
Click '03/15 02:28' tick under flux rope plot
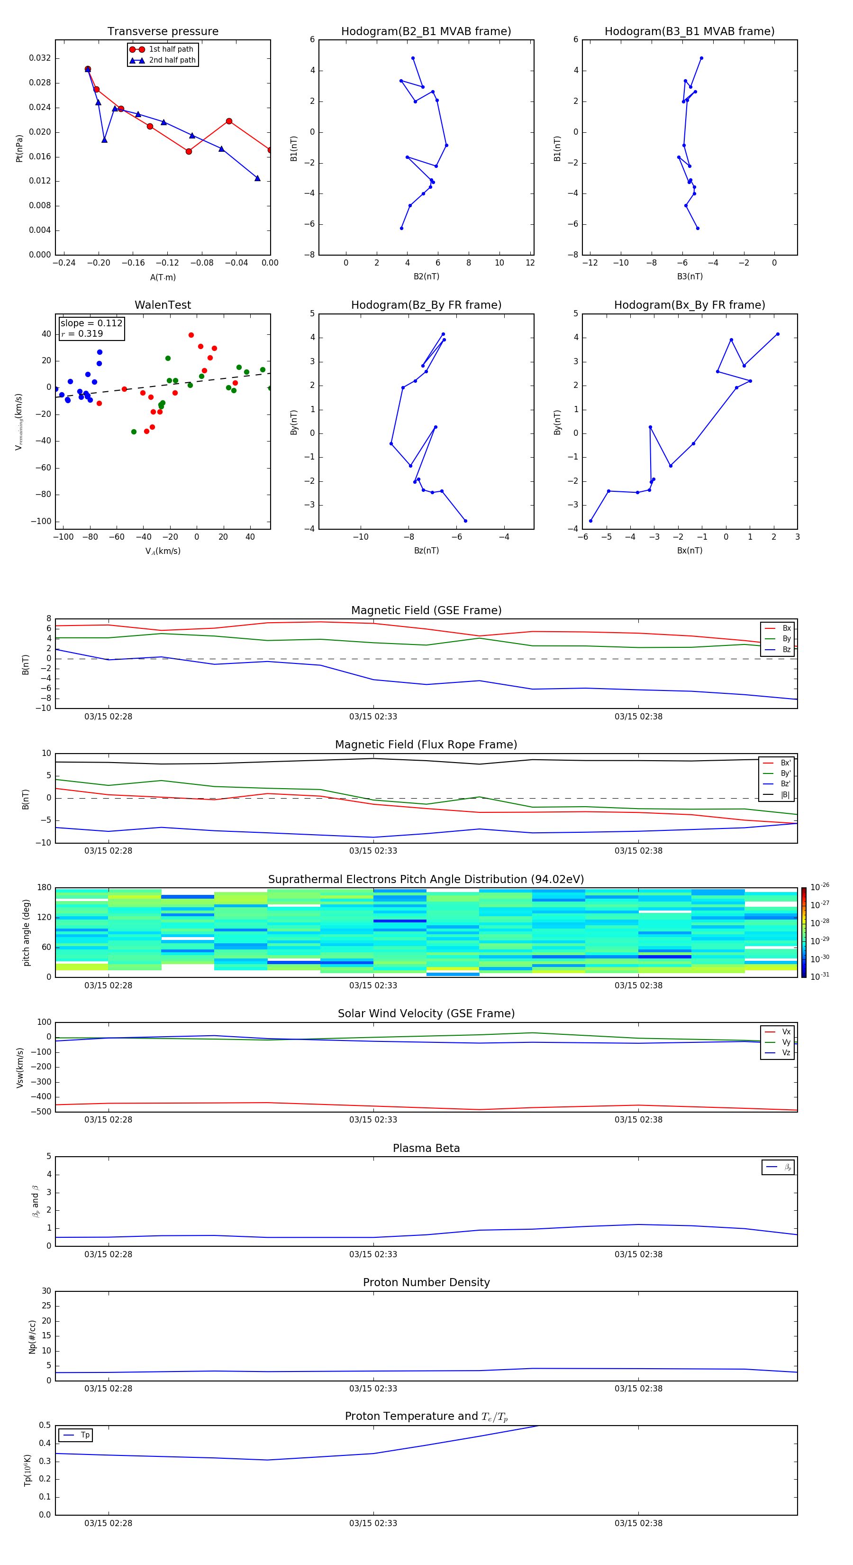(x=108, y=850)
